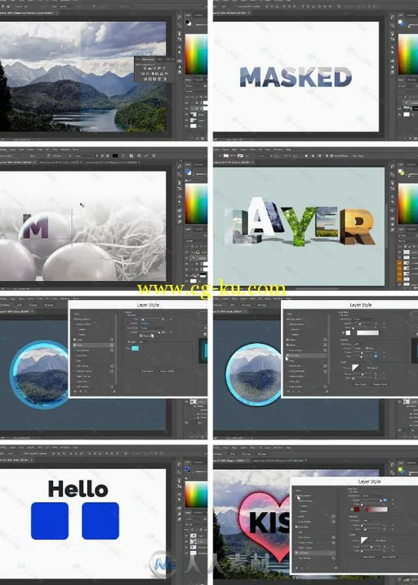This screenshot has height=585, width=418.
Task: Click the first Stroke plus icon in the Inner Glow dialog
Action: (325, 340)
